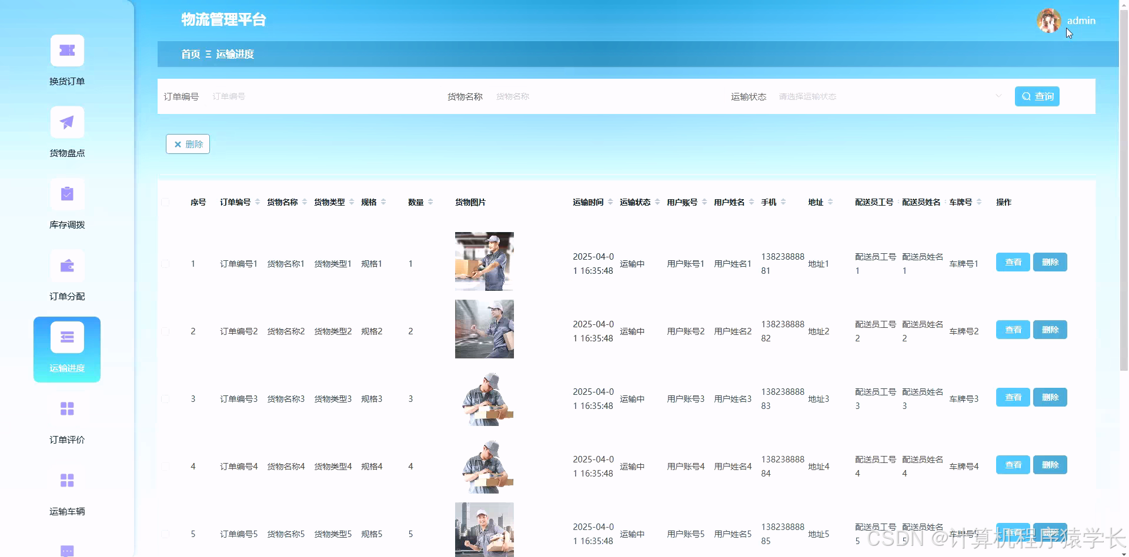Sort by 订单编号 column arrows
Image resolution: width=1129 pixels, height=557 pixels.
(x=257, y=202)
